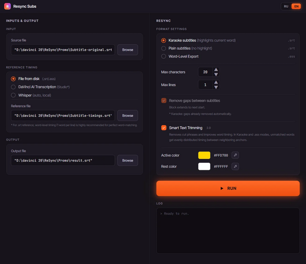This screenshot has height=264, width=306.
Task: Click the Max characters value field
Action: (205, 72)
